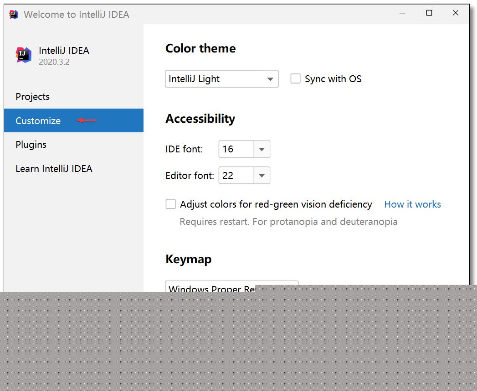The height and width of the screenshot is (391, 477).
Task: Click the Editor font value field showing 22
Action: [236, 176]
